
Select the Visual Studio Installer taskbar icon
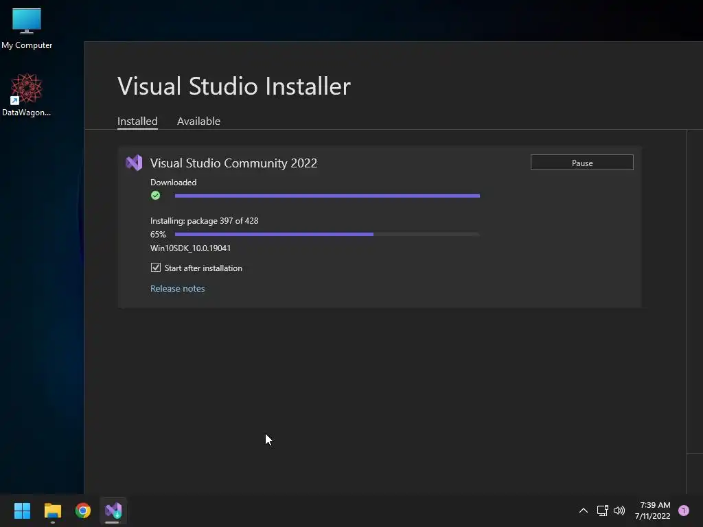(113, 511)
